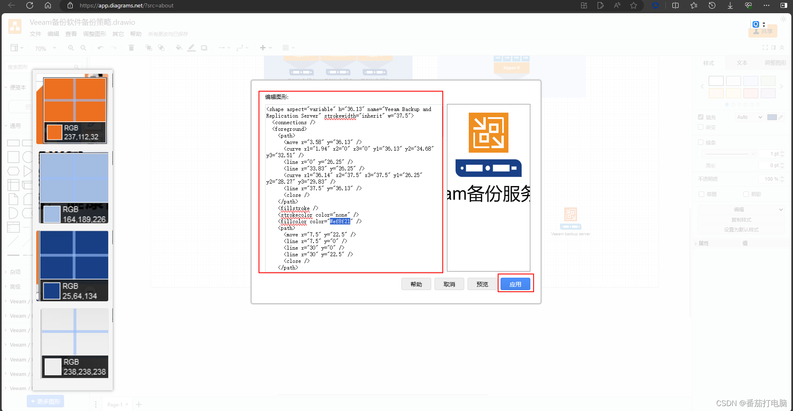Select the light green style preset swatch

coord(768,81)
